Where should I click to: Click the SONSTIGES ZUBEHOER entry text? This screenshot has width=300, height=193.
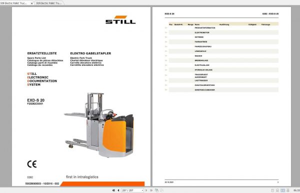click(x=204, y=90)
